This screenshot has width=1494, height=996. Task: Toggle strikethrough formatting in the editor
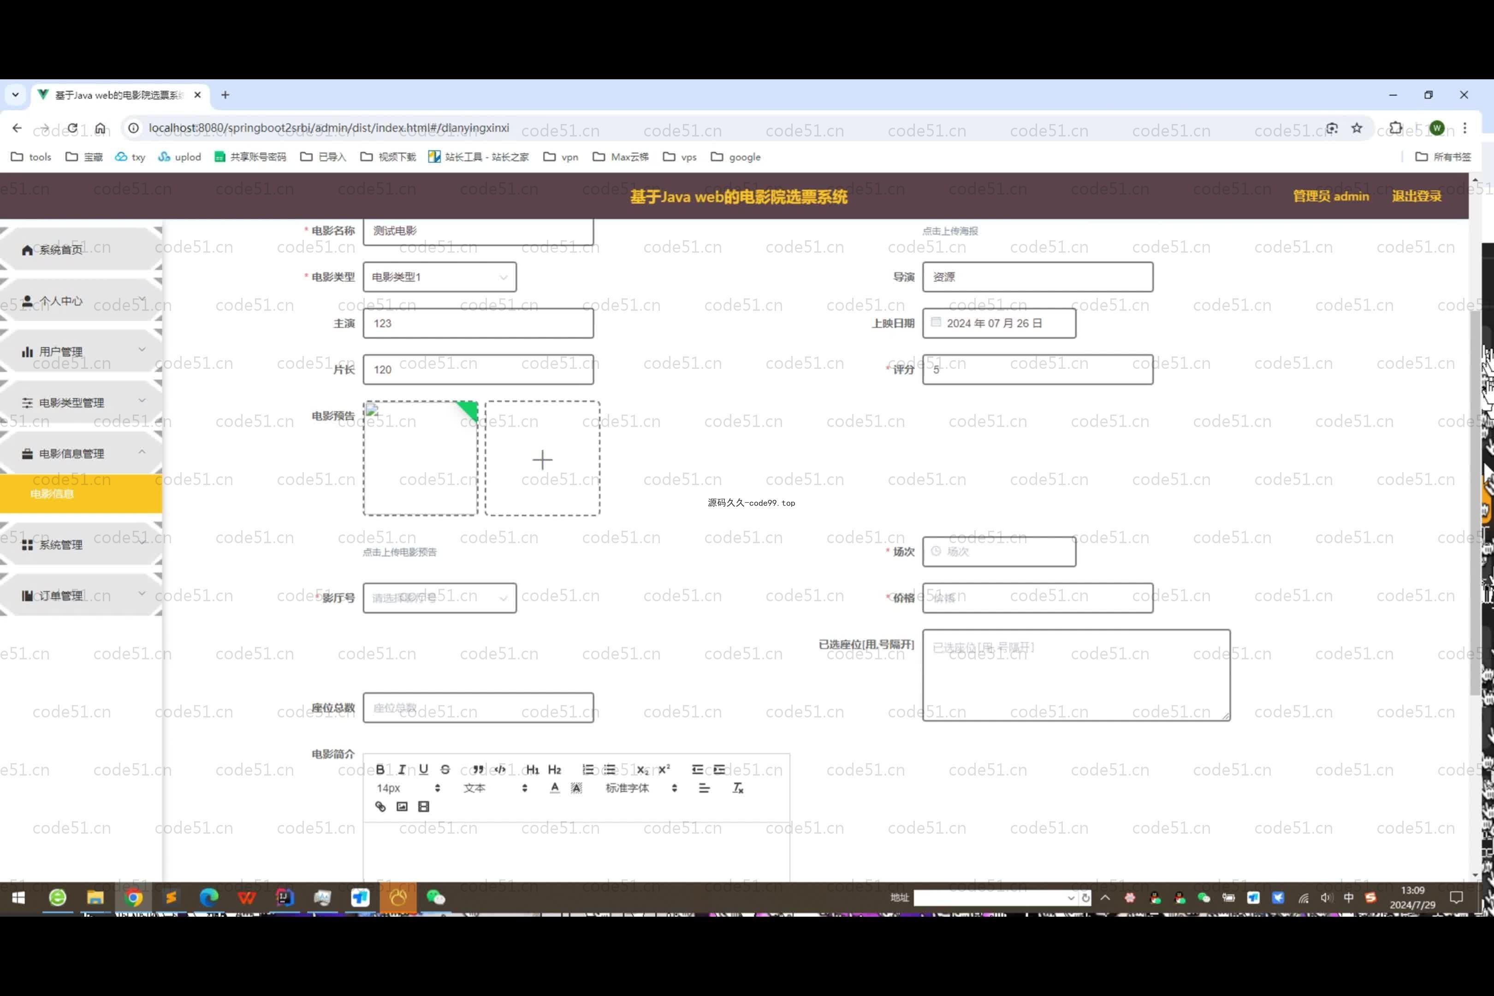(445, 769)
